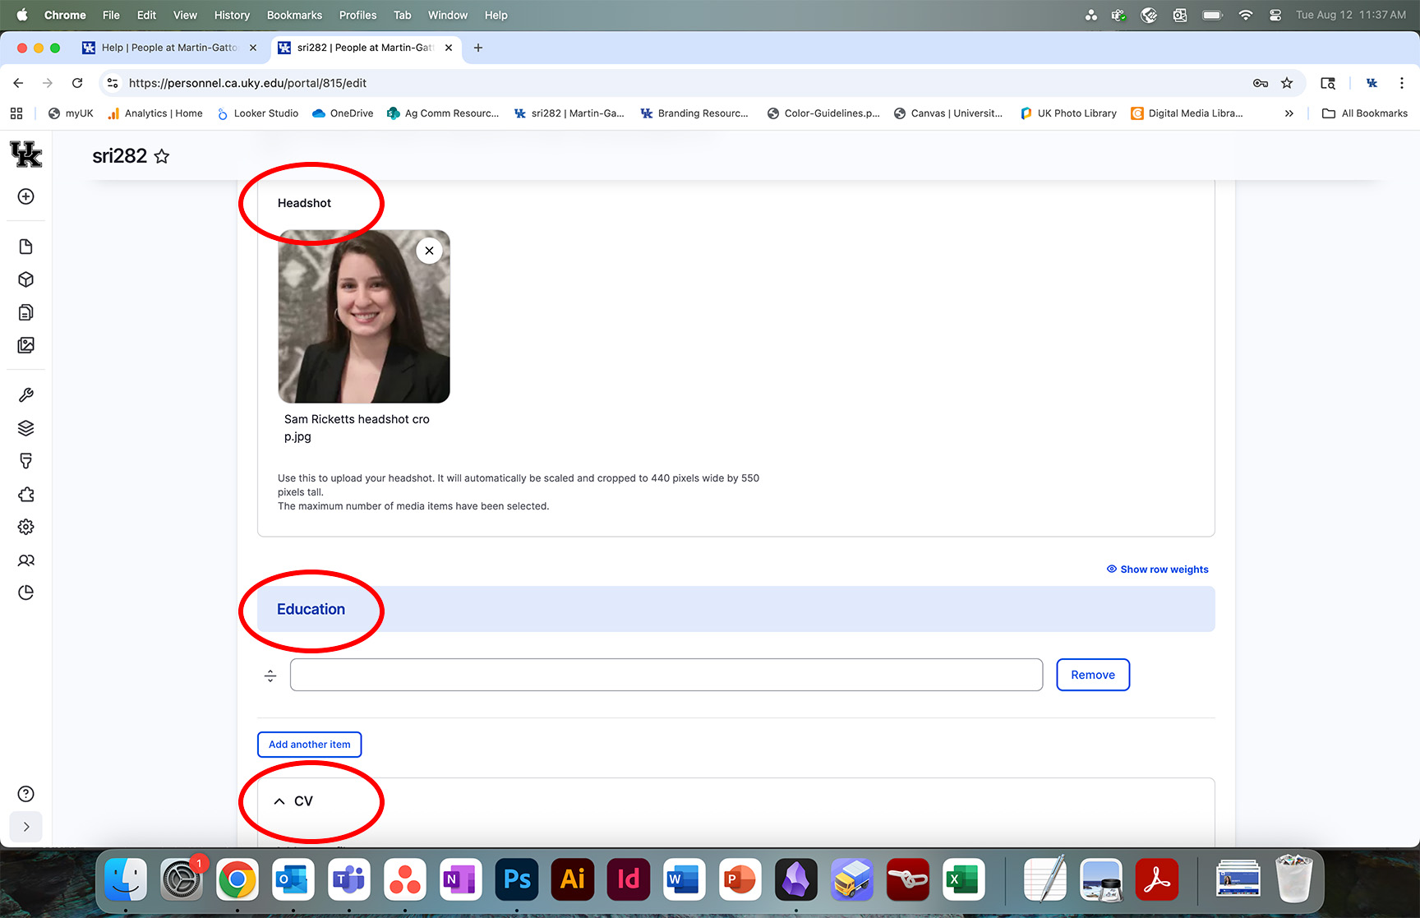Image resolution: width=1420 pixels, height=918 pixels.
Task: Open the gear configuration icon in sidebar
Action: [26, 527]
